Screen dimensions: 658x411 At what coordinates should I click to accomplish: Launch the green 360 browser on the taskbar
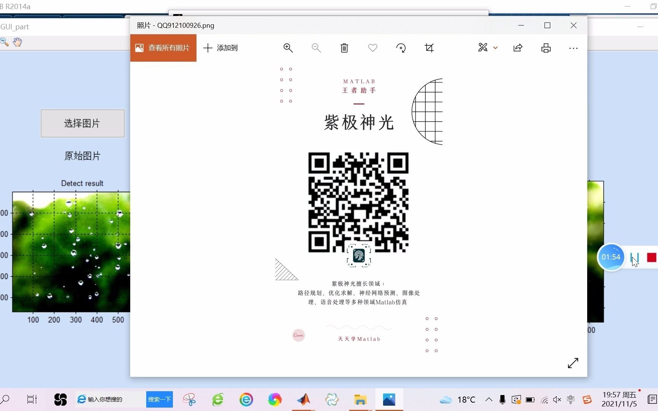click(x=218, y=400)
